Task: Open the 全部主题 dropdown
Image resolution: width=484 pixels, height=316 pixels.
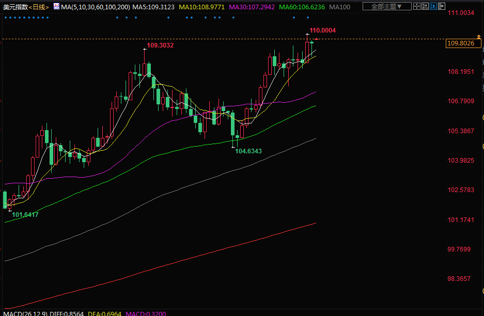Action: point(386,7)
